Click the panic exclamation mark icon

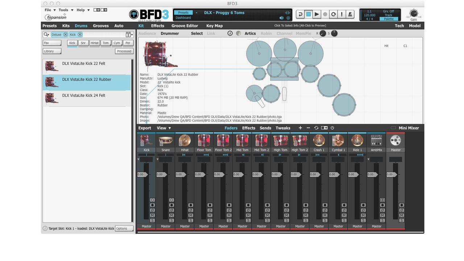342,14
